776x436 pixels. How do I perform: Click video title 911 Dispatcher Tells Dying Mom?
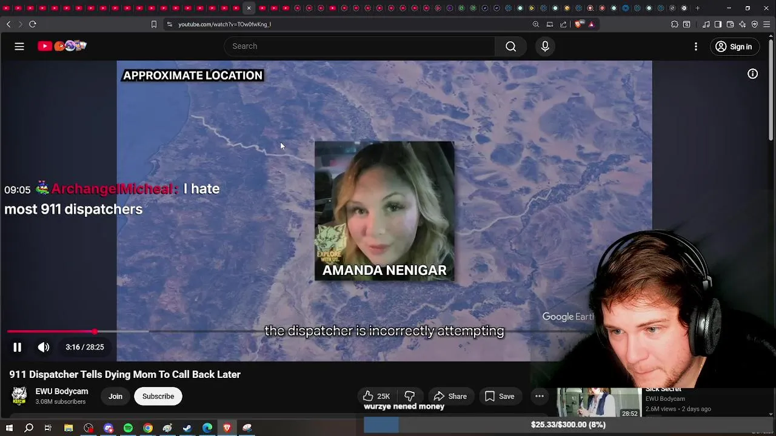(125, 374)
